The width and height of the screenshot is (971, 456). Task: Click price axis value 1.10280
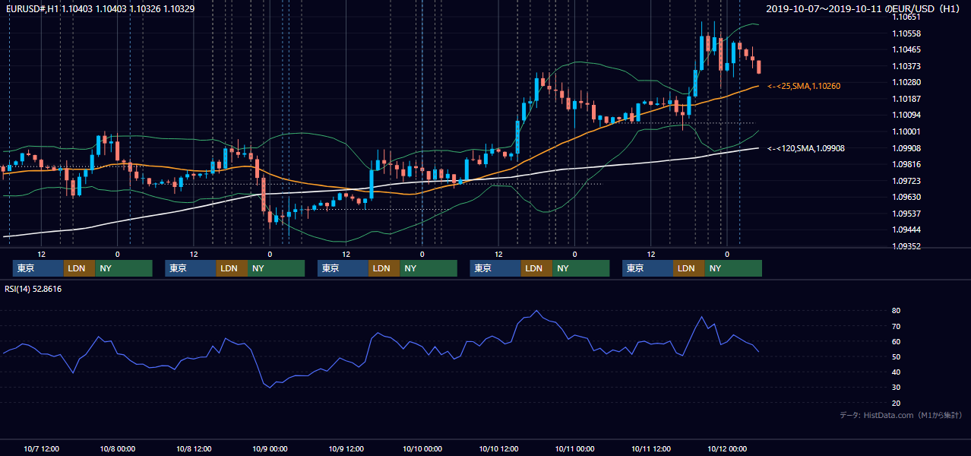pos(907,82)
